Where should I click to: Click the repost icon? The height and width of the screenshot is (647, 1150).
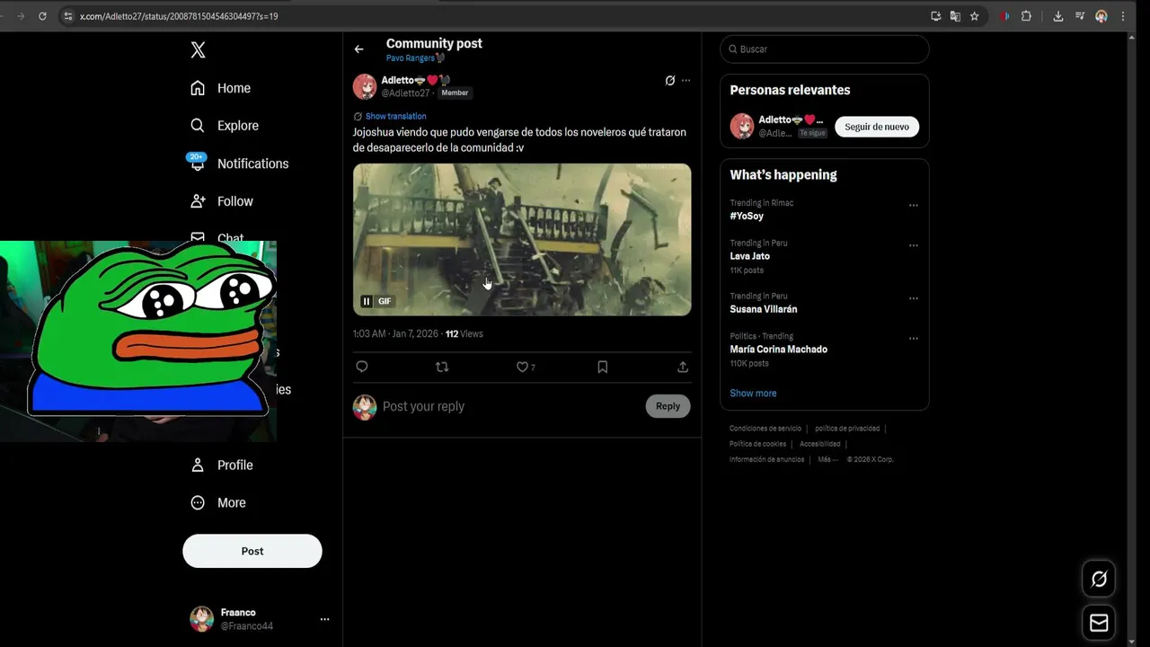(442, 367)
